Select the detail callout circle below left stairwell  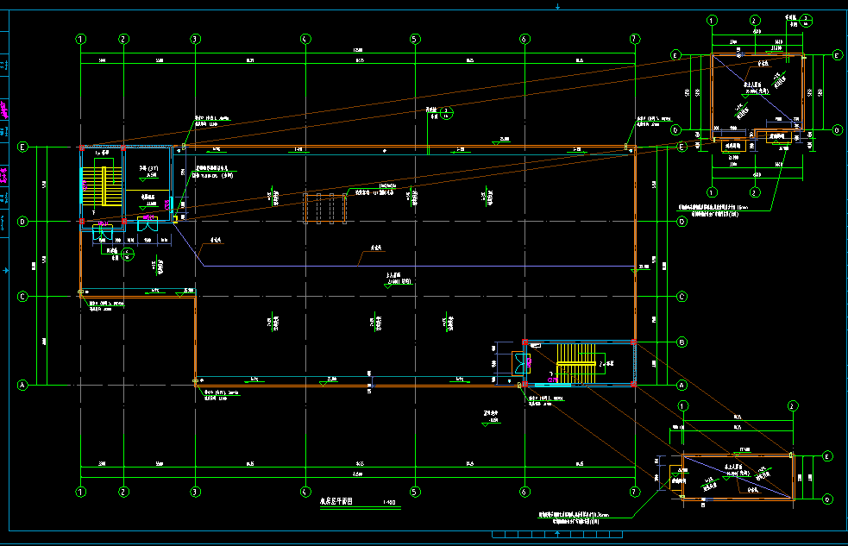(128, 254)
